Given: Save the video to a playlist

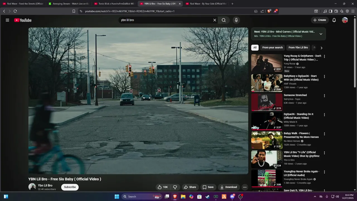Looking at the screenshot, I should (x=208, y=187).
